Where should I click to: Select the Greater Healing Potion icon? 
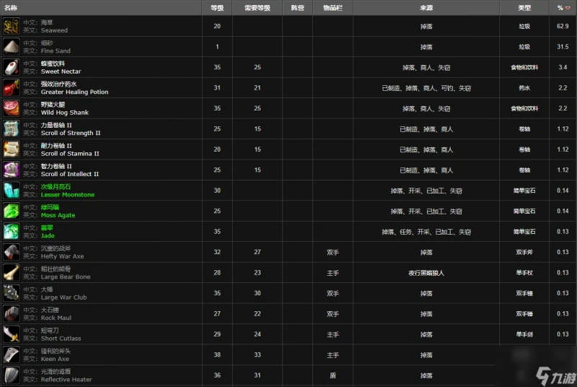(x=11, y=88)
